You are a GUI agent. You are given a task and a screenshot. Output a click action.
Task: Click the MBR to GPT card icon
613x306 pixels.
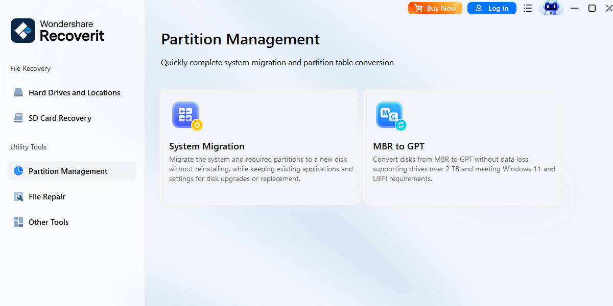tap(390, 115)
